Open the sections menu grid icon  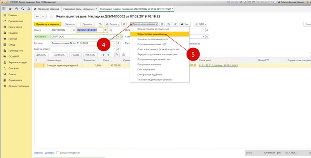click(4, 9)
